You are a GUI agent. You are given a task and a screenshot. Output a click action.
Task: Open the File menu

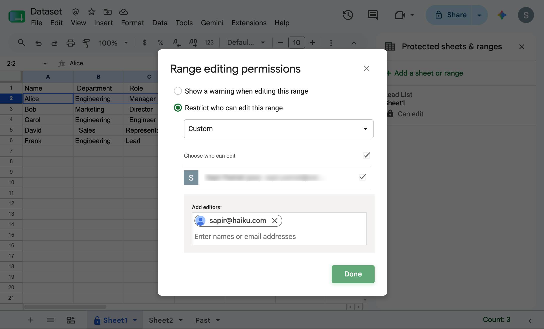click(x=37, y=23)
